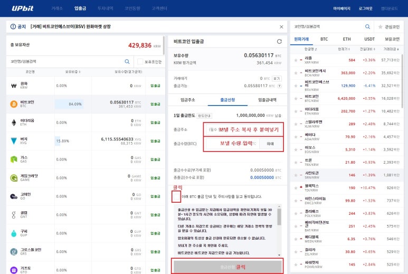Click the orange Bitcoin icon in the assets list
408x274 pixels.
(14, 104)
